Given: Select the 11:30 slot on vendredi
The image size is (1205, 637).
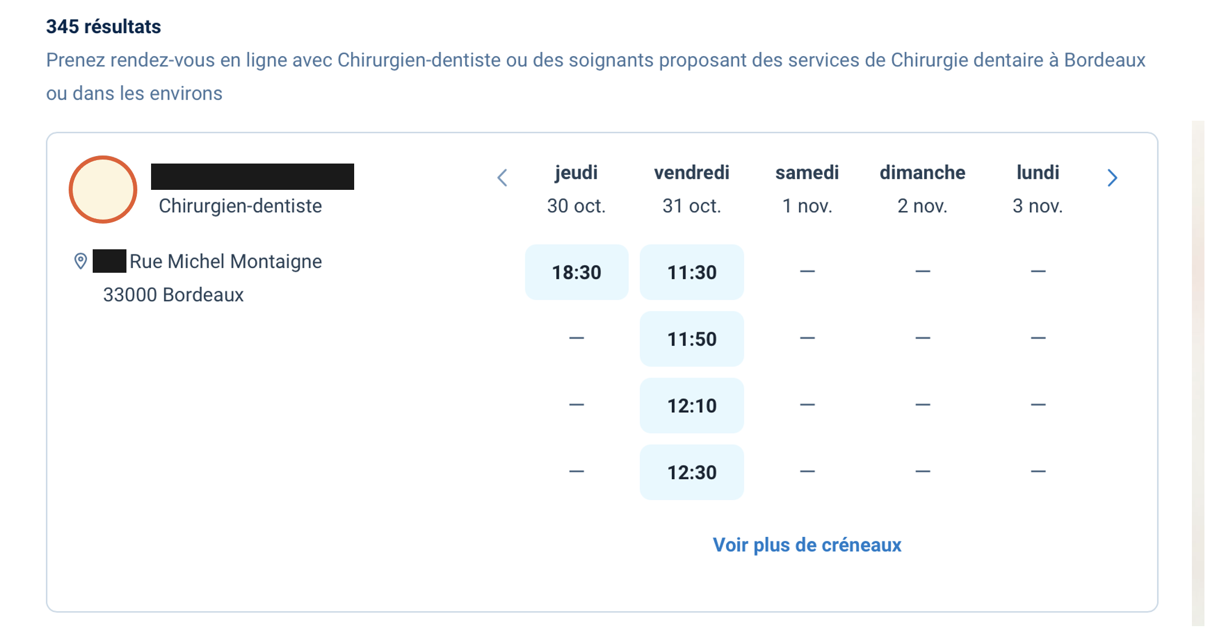Looking at the screenshot, I should [x=691, y=272].
